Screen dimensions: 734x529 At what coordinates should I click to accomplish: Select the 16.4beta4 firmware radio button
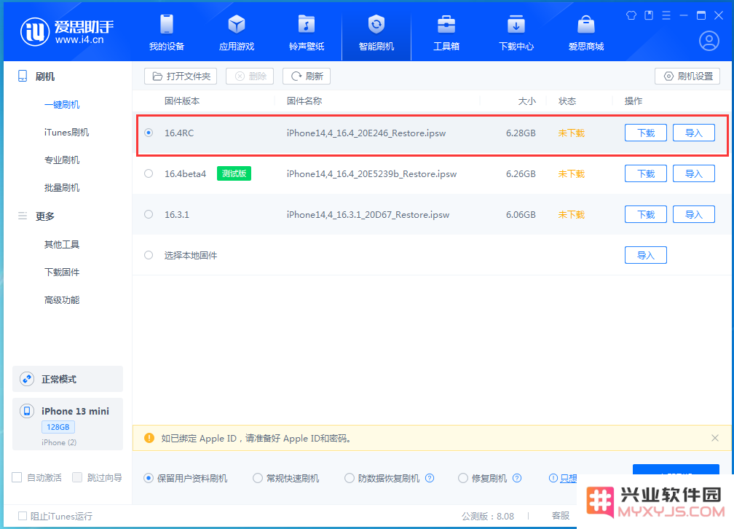(149, 173)
